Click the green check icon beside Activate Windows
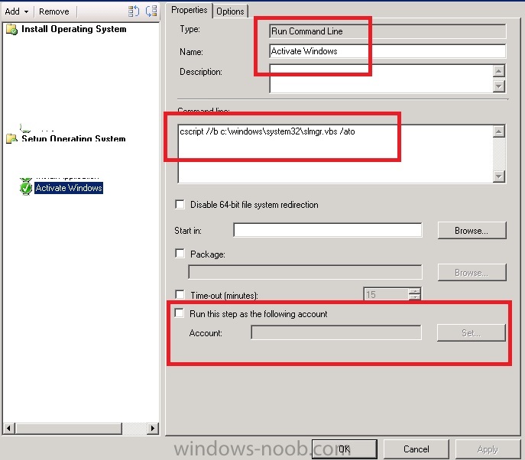 coord(26,187)
